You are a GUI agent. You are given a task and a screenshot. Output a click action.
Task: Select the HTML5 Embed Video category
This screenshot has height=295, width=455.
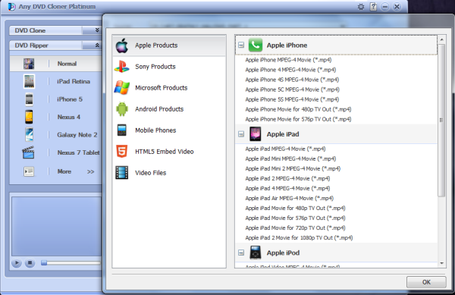click(x=169, y=152)
